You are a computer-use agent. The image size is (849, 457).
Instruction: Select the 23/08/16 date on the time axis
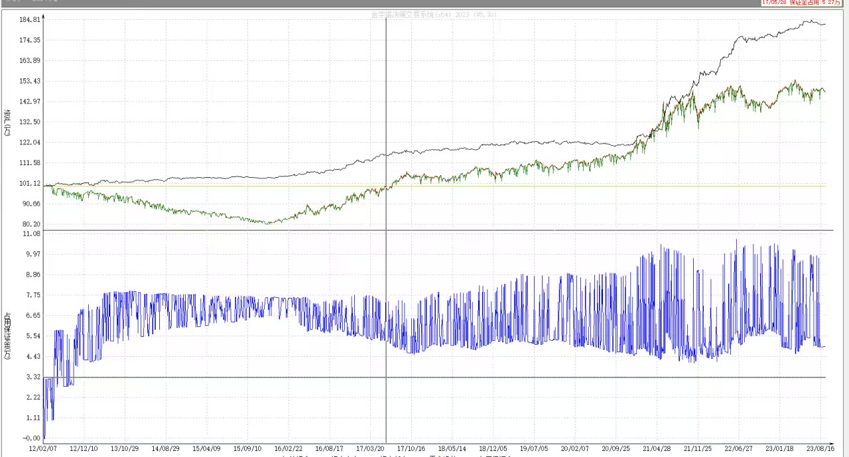[x=819, y=448]
